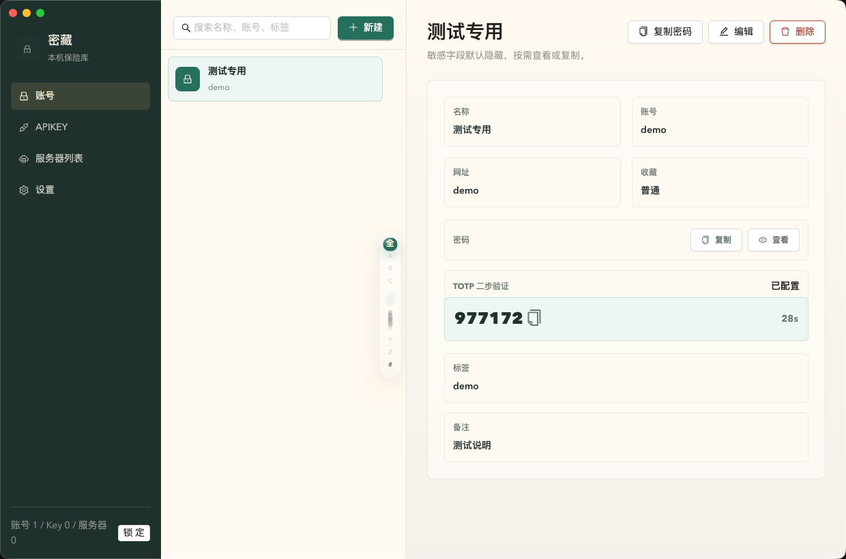Close the window with red button
Image resolution: width=846 pixels, height=559 pixels.
[x=13, y=13]
